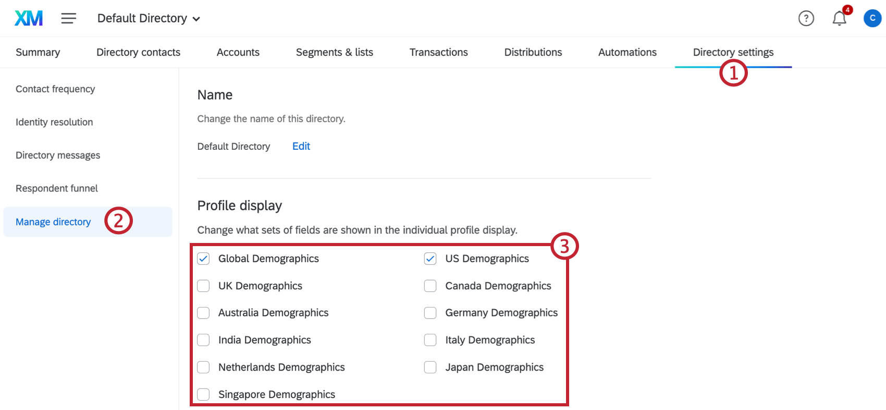Open the notifications bell icon
The width and height of the screenshot is (886, 410).
click(x=839, y=18)
